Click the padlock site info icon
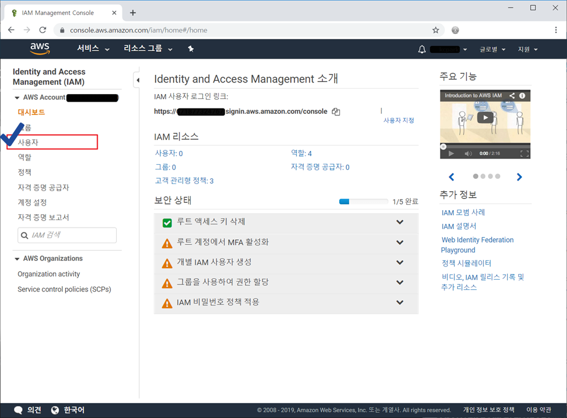This screenshot has height=418, width=567. click(x=62, y=30)
